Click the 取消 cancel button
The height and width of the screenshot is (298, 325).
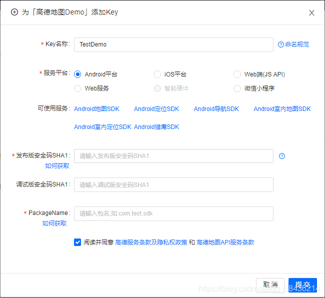pyautogui.click(x=270, y=285)
